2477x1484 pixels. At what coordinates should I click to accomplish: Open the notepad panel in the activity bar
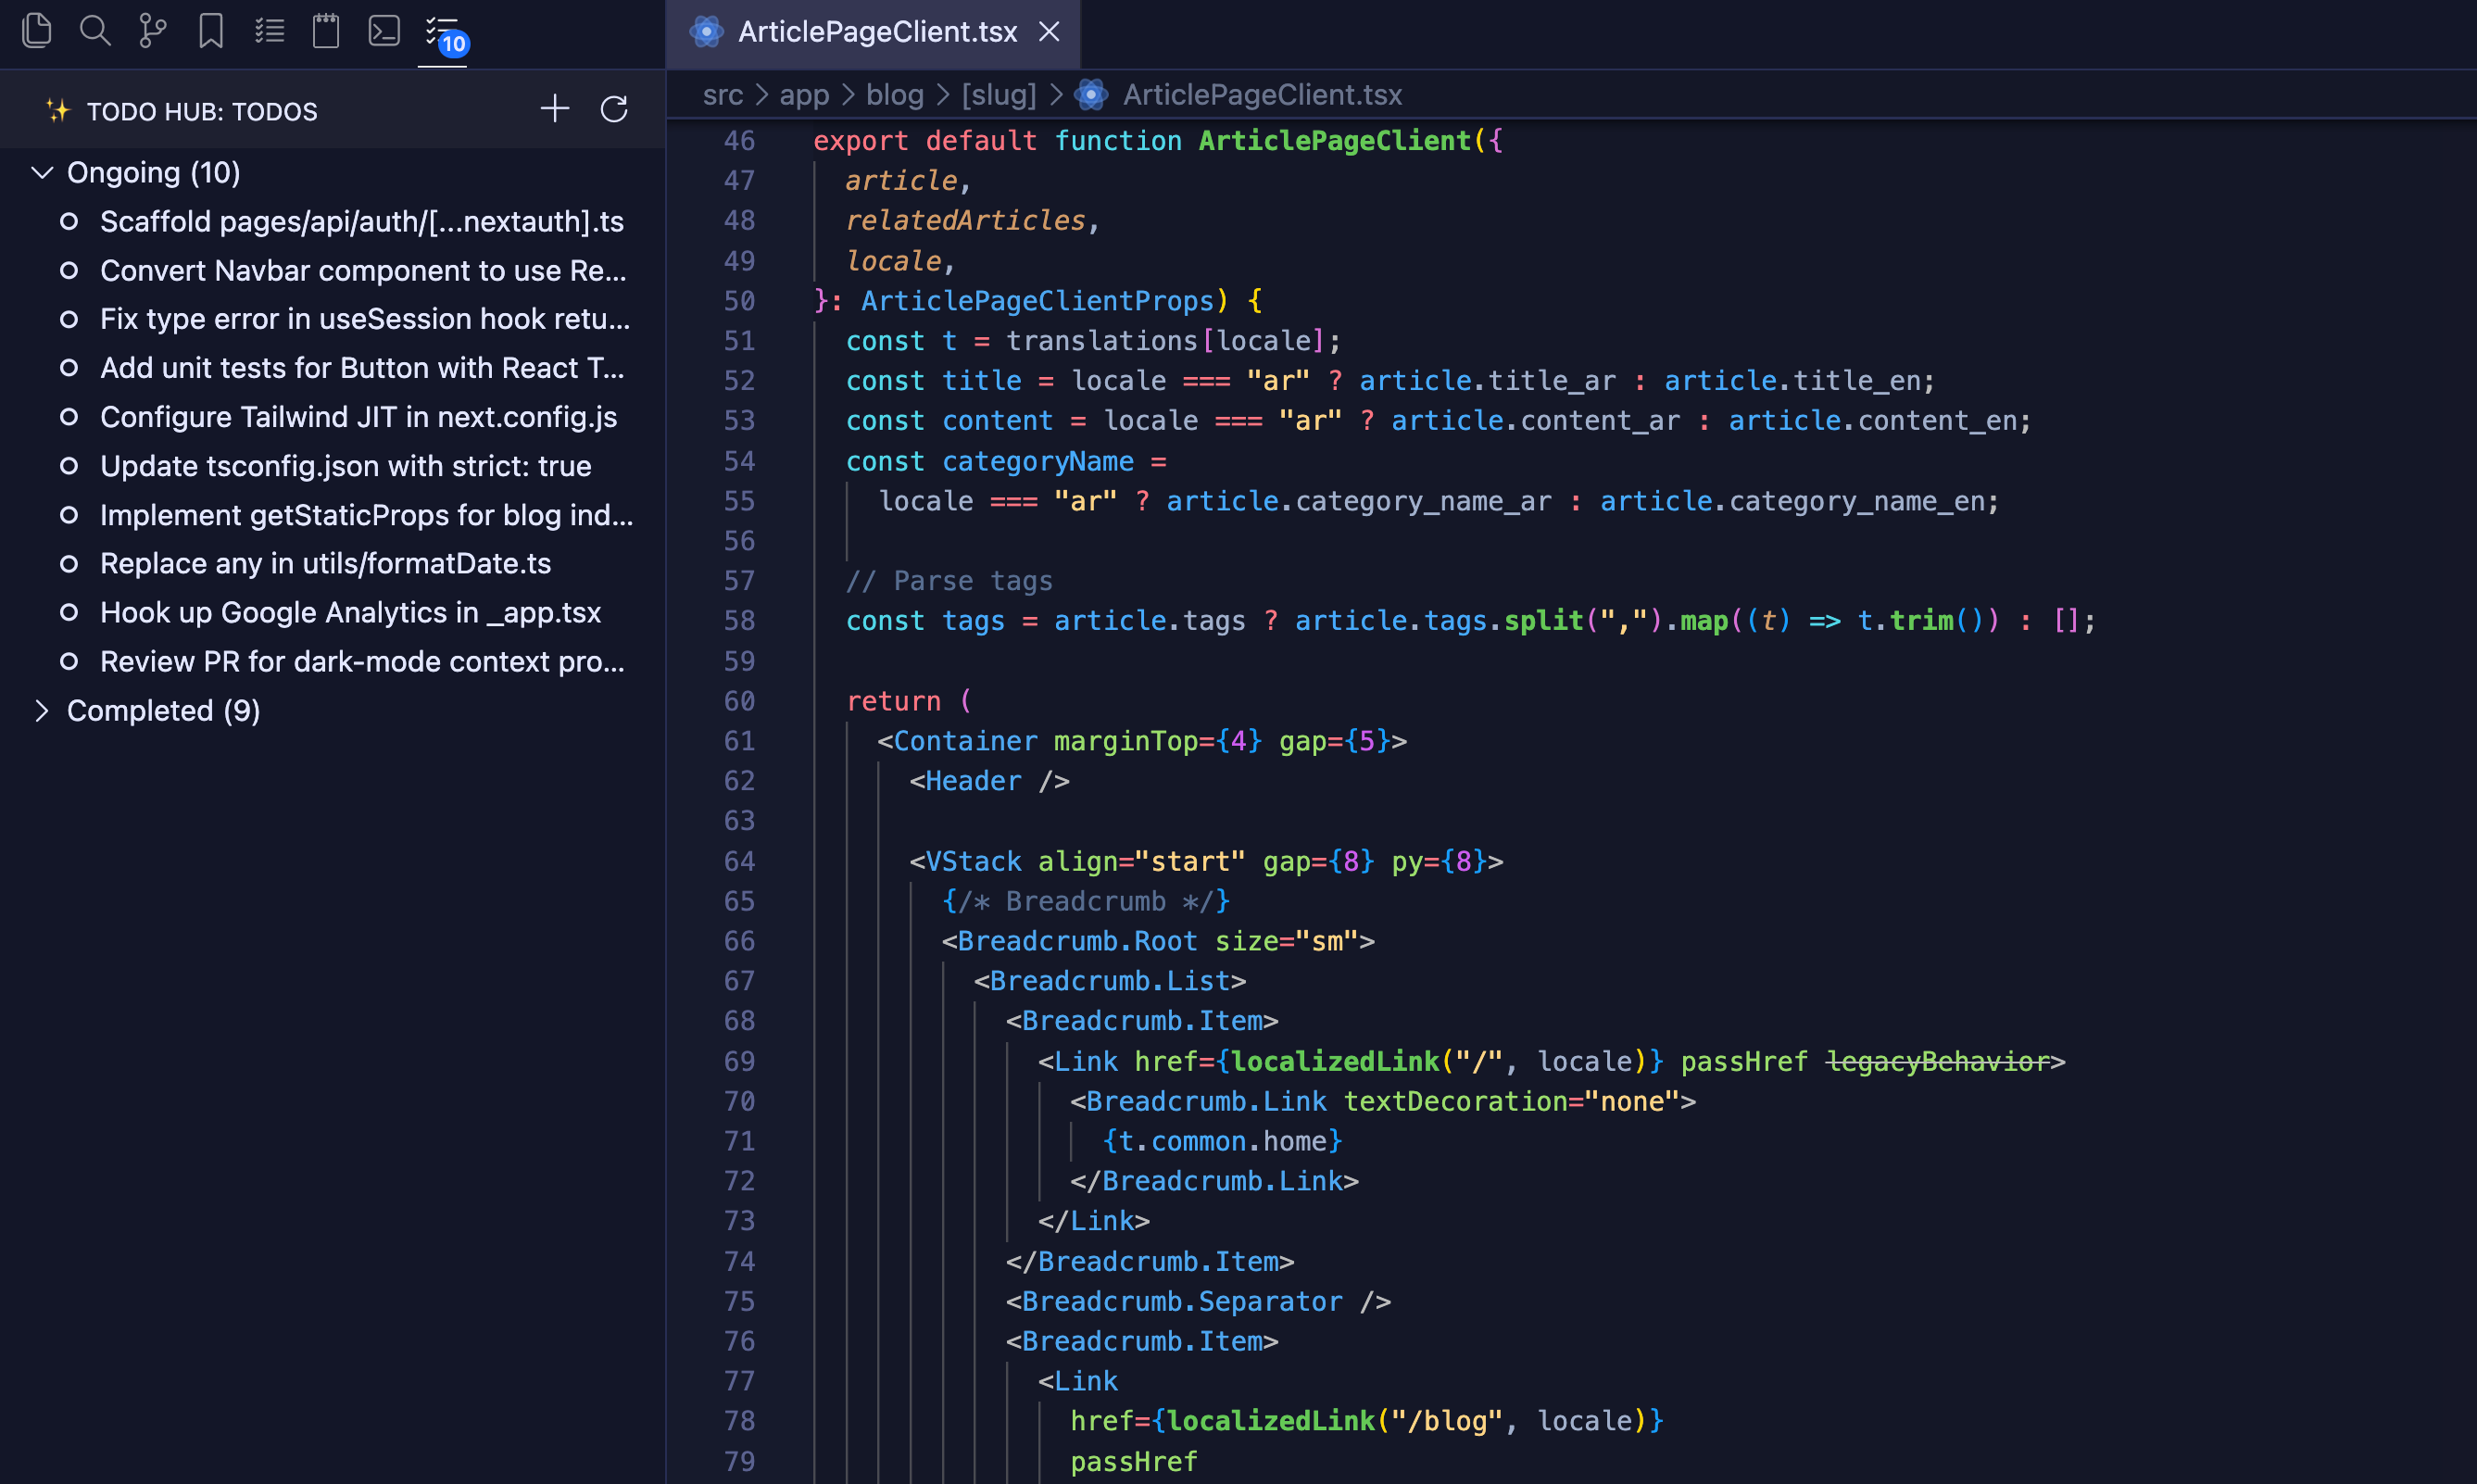[x=325, y=30]
